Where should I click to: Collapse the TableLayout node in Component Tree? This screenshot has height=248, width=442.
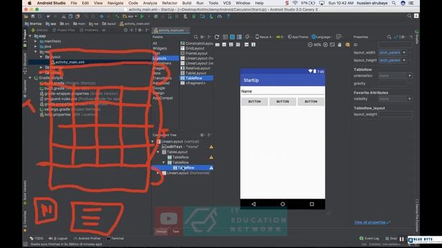point(158,152)
